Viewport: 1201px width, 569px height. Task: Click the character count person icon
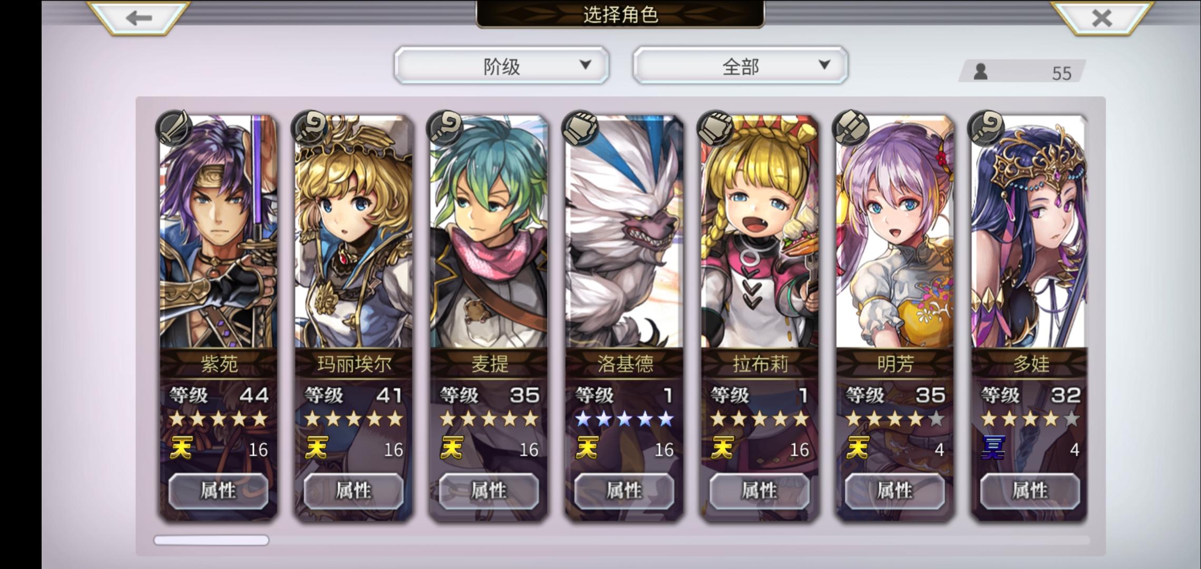pos(980,72)
